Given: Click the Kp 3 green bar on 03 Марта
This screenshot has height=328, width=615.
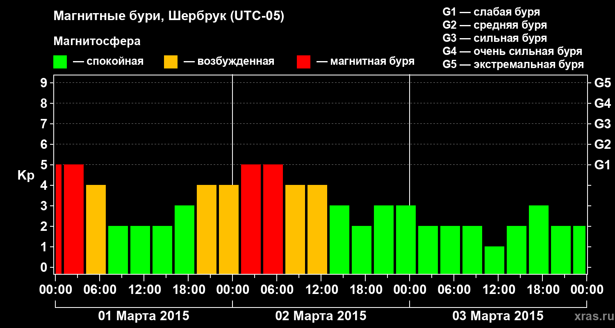Looking at the screenshot, I should click(539, 239).
